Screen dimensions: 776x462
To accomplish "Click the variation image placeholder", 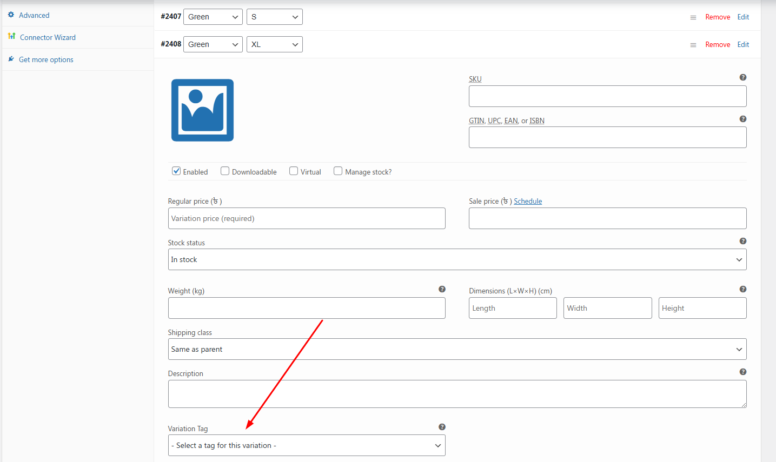I will coord(202,110).
